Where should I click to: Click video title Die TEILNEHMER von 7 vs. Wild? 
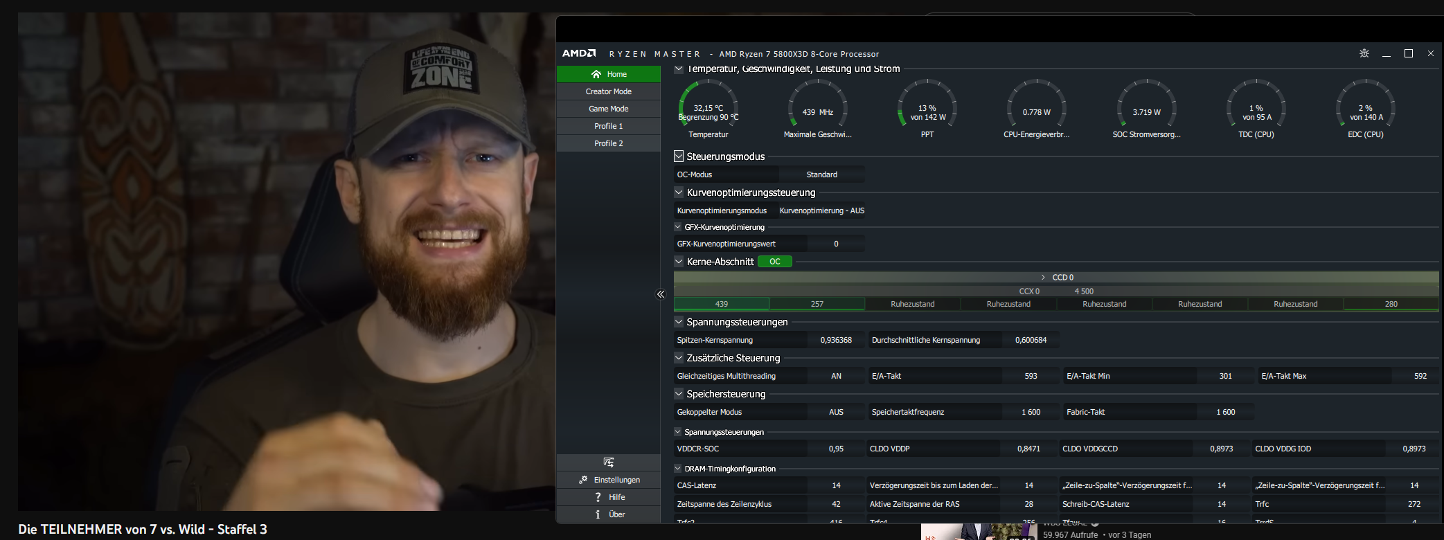point(143,529)
